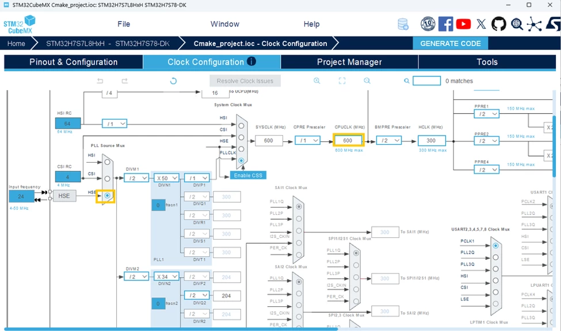The image size is (561, 331).
Task: Select CSI in System Clock Mux
Action: click(241, 137)
